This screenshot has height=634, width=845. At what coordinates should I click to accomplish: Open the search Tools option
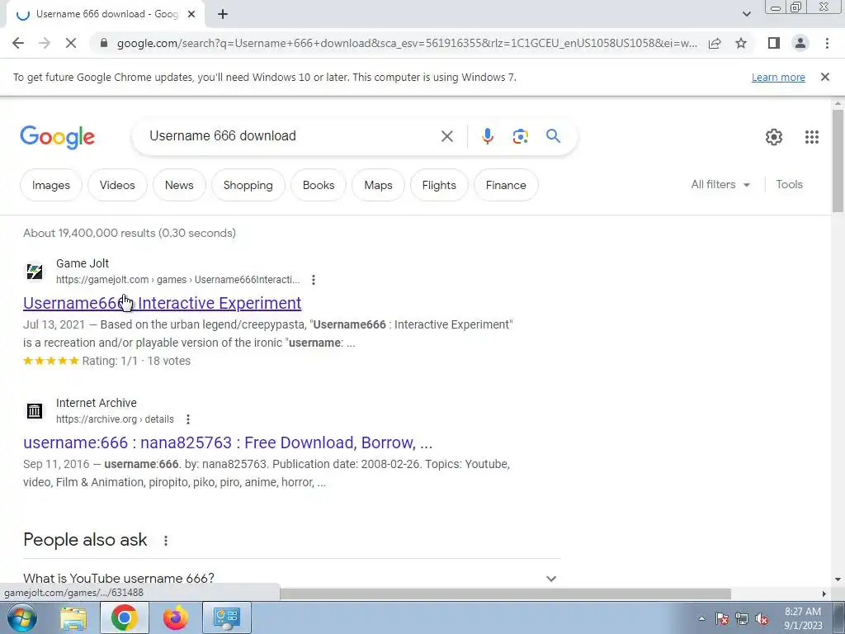click(x=789, y=184)
